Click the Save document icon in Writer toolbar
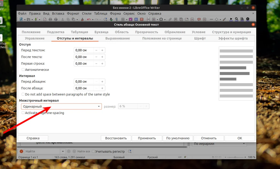 (x=36, y=19)
